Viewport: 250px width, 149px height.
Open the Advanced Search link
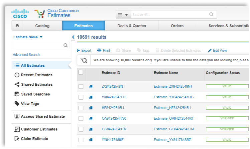click(x=26, y=55)
